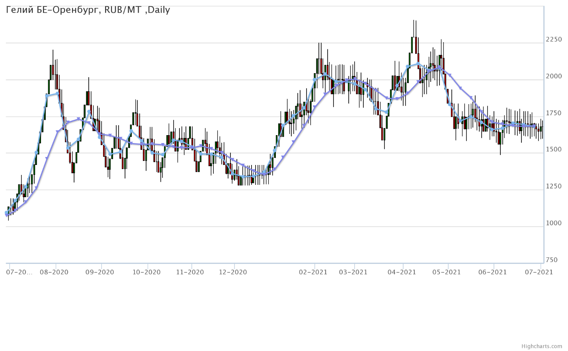Click the truncated 07-20… first date label
This screenshot has height=351, width=568.
pyautogui.click(x=19, y=272)
